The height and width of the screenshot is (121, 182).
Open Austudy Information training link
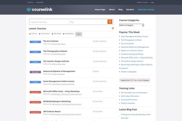click(129, 100)
